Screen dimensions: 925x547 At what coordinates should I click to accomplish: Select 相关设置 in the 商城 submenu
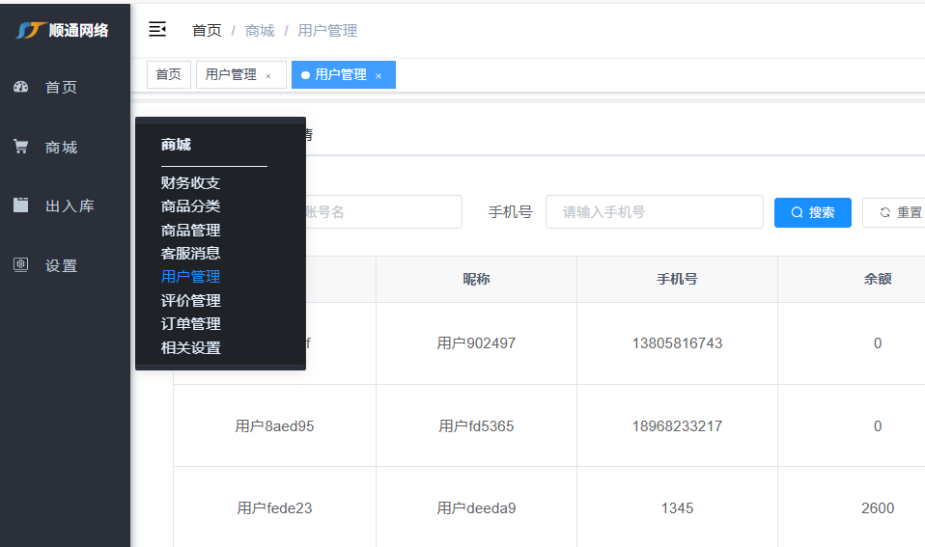pos(190,347)
